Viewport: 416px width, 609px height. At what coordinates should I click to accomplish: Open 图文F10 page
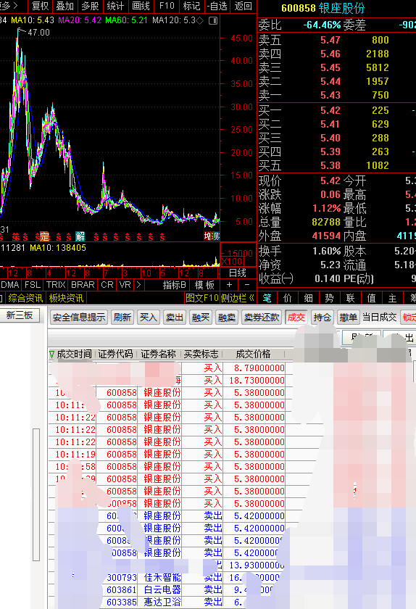(202, 298)
